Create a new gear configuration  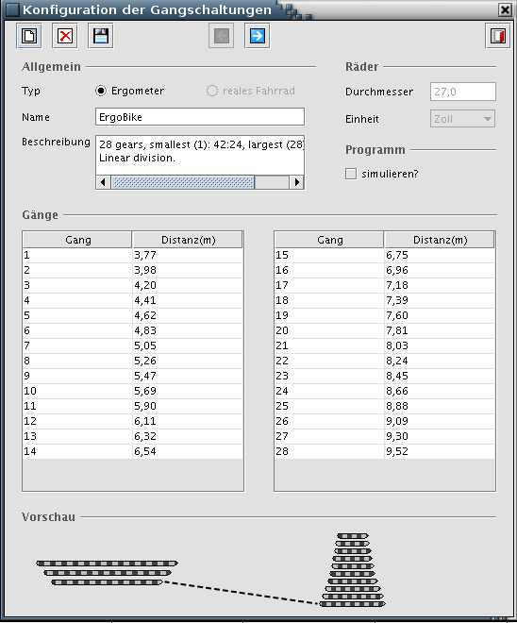pyautogui.click(x=29, y=36)
